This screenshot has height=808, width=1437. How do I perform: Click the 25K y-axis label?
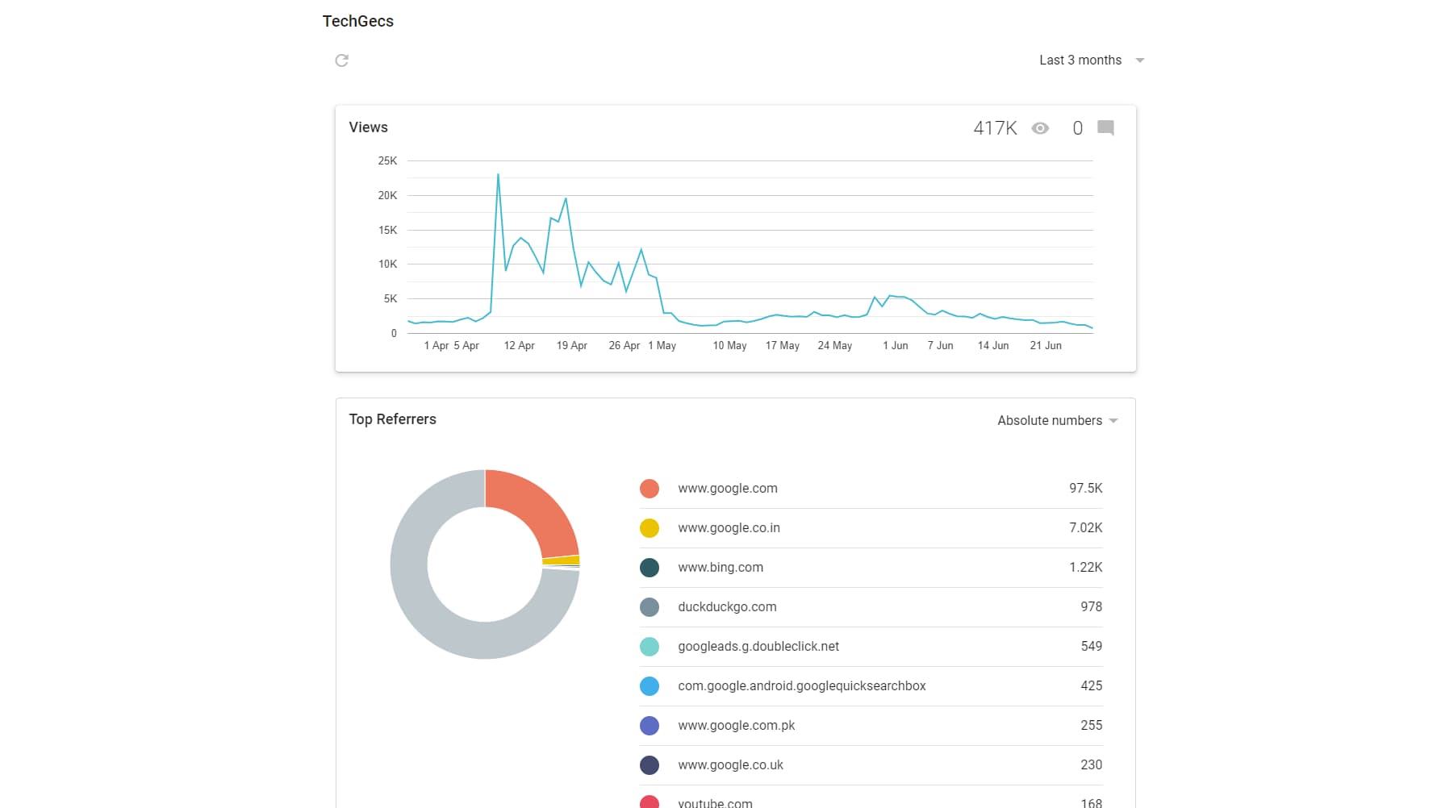pos(387,161)
